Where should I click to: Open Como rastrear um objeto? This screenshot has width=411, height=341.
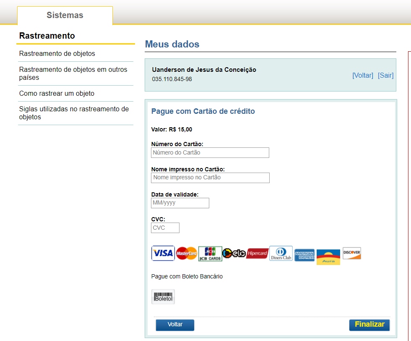pyautogui.click(x=57, y=94)
